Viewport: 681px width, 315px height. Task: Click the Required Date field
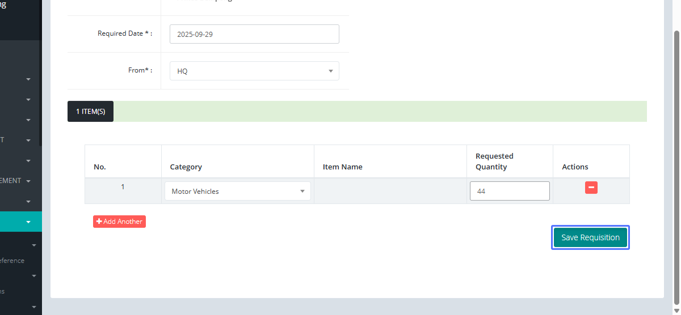pyautogui.click(x=254, y=34)
